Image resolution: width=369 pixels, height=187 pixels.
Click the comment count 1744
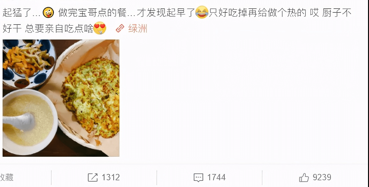coord(216,177)
